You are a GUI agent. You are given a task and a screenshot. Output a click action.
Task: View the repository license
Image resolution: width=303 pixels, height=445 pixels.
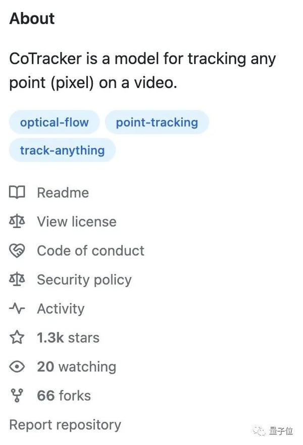point(76,221)
